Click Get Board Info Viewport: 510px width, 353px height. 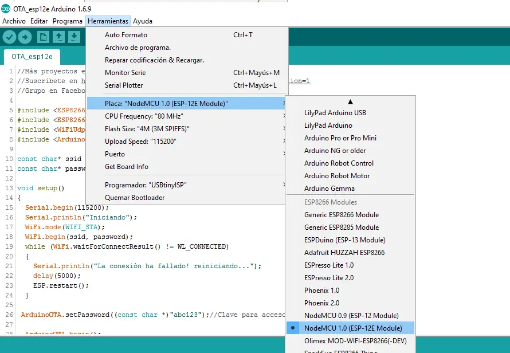[186, 167]
